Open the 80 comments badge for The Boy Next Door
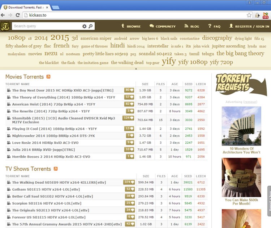Image resolution: width=271 pixels, height=228 pixels. click(x=129, y=90)
